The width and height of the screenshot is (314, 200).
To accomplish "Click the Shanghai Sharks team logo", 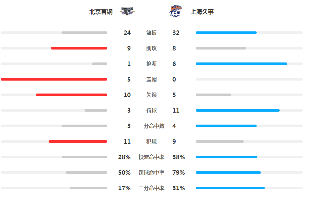I will click(x=176, y=11).
